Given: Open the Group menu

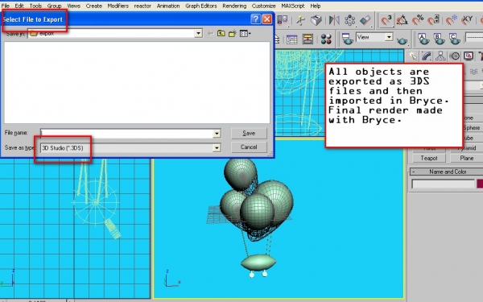Looking at the screenshot, I should pos(54,6).
